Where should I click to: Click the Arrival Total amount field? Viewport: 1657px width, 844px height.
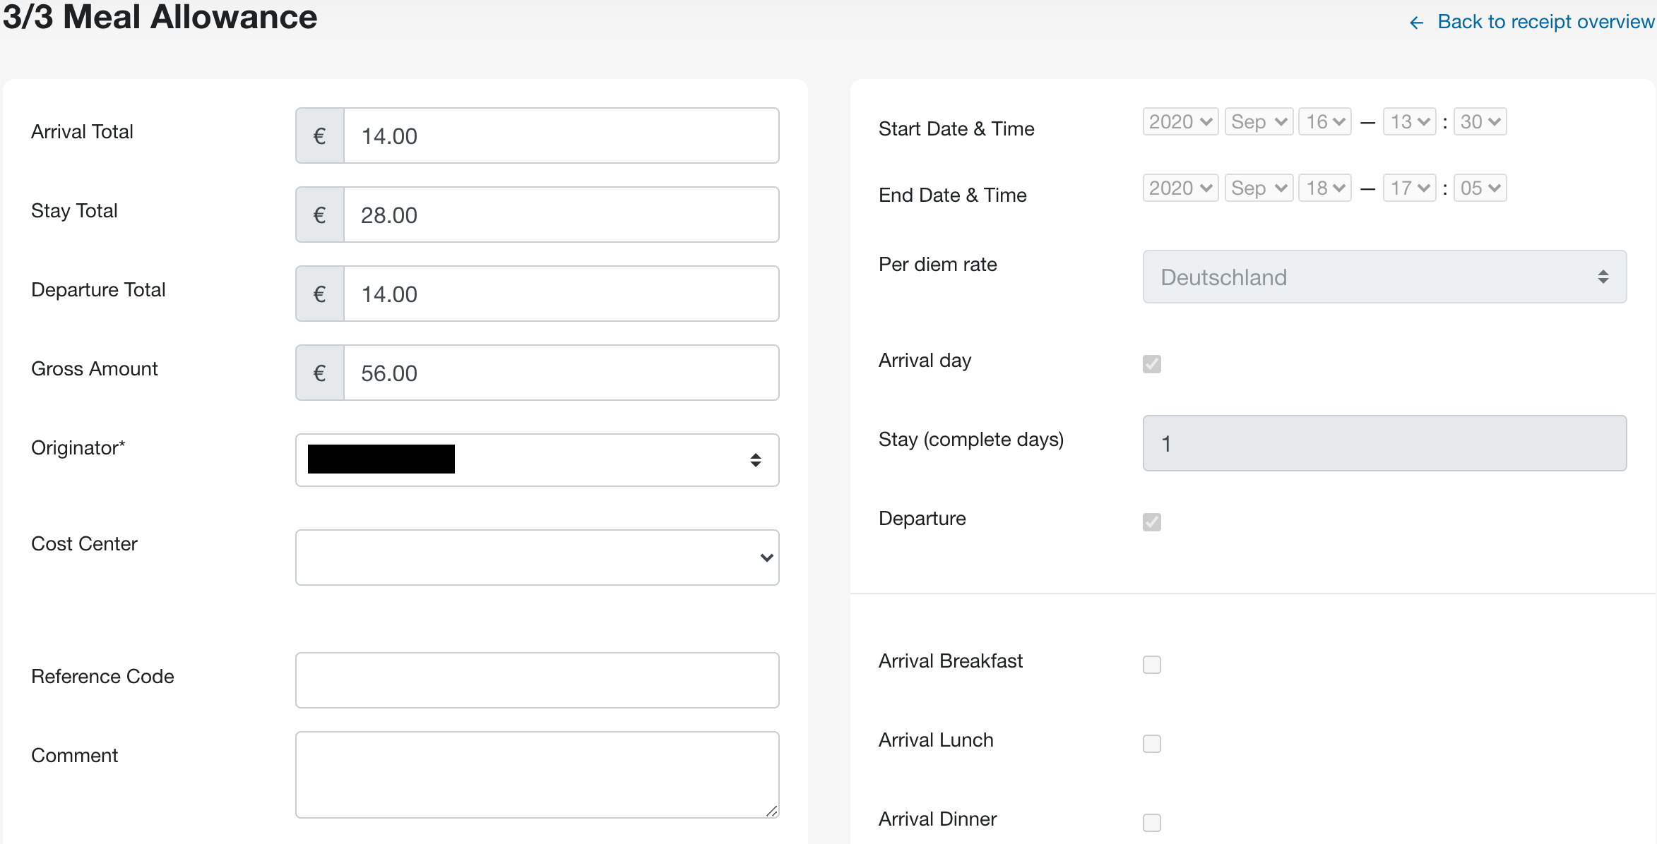coord(562,135)
